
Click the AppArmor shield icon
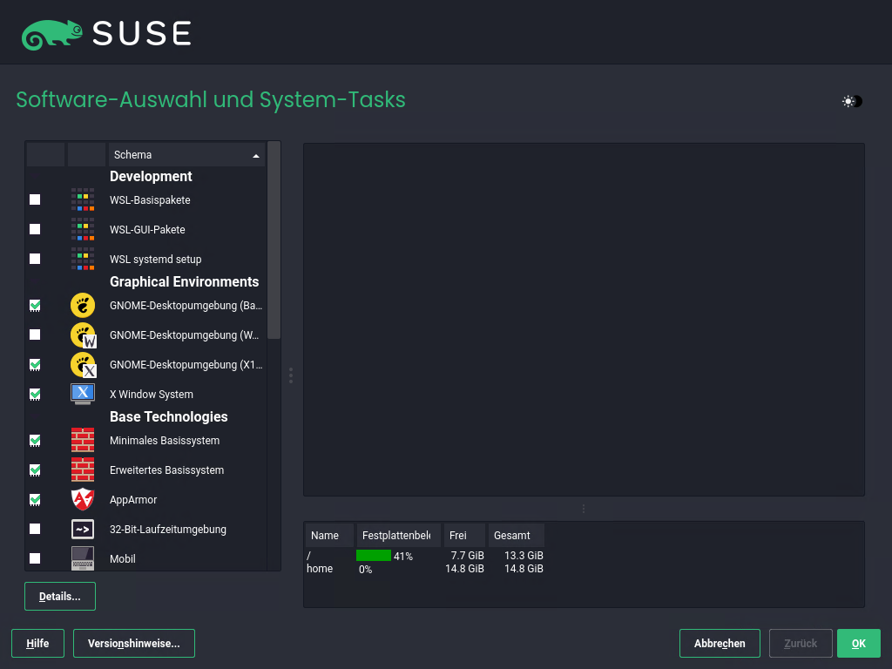pyautogui.click(x=82, y=499)
